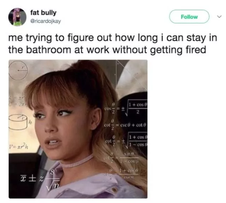Click the x̄ ± z formula overlay
Screen dimensions: 226x203
[x=31, y=179]
